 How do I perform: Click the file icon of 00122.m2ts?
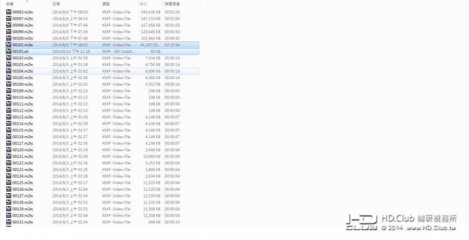(9, 163)
